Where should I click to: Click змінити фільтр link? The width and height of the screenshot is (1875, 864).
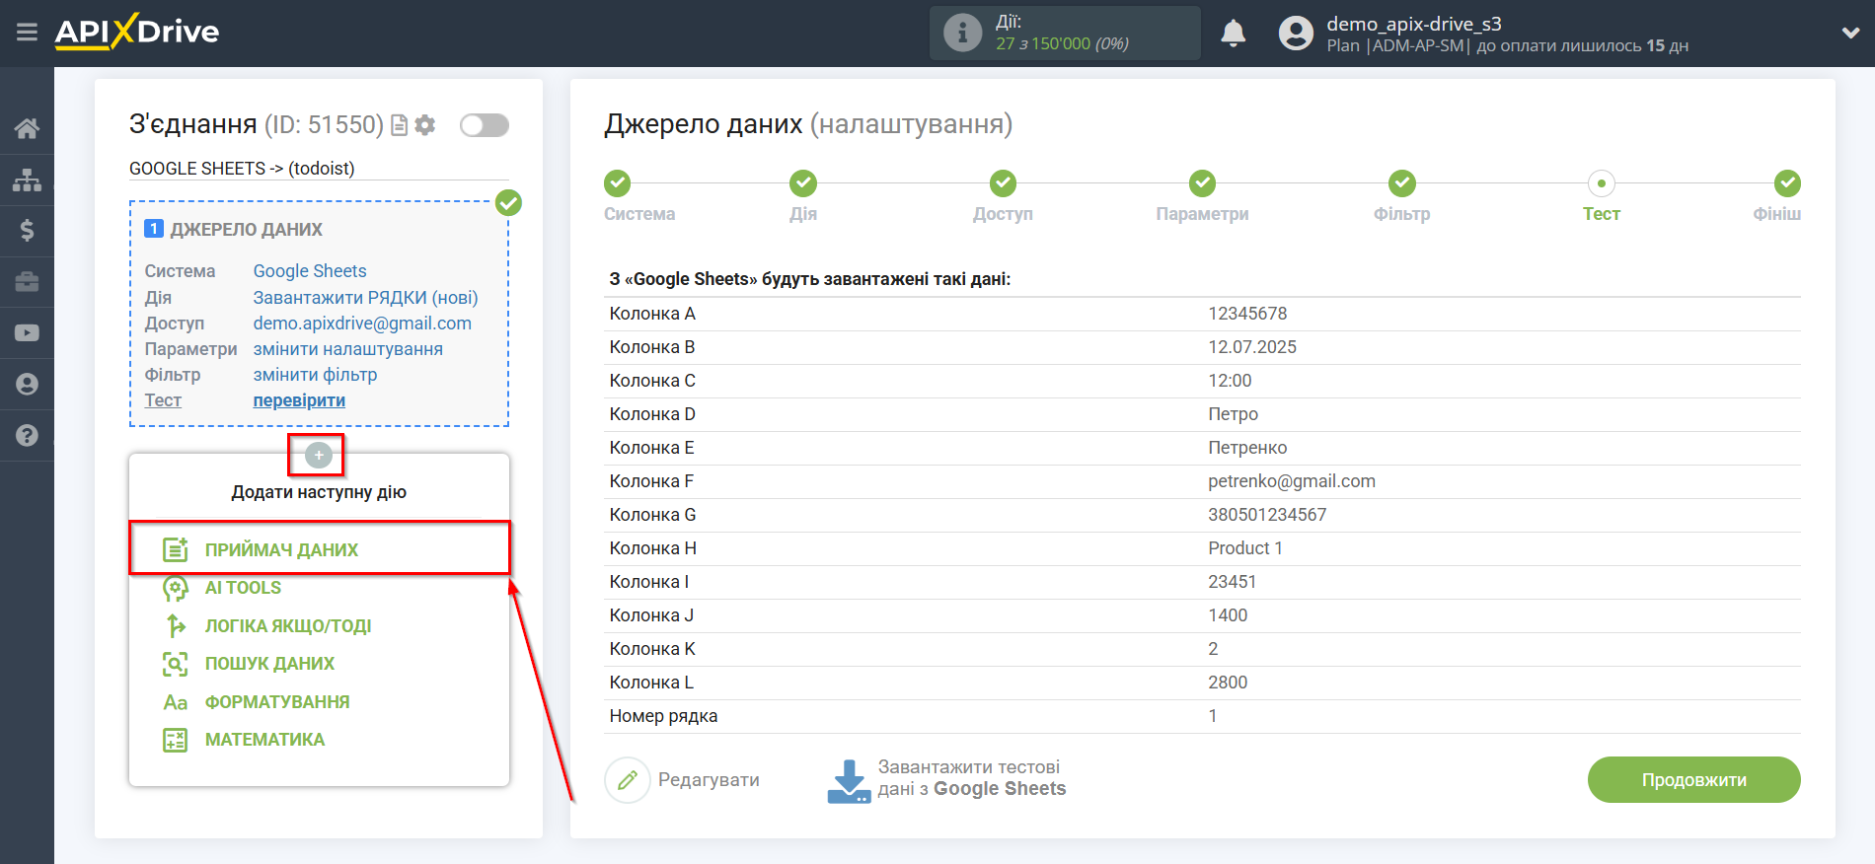pyautogui.click(x=315, y=375)
